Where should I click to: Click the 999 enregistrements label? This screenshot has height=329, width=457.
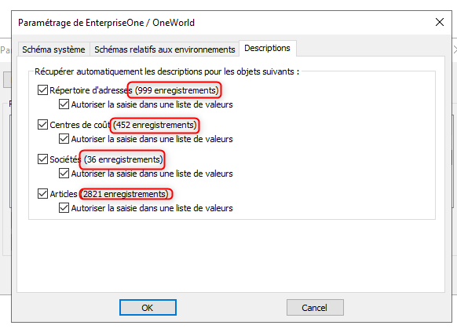coord(177,90)
